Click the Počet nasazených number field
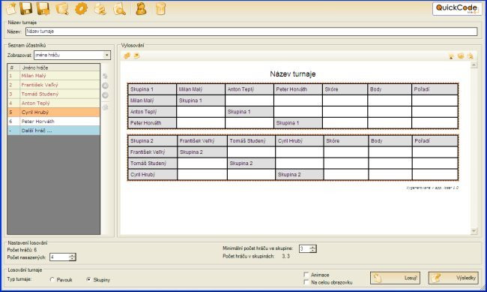This screenshot has width=487, height=292. 59,257
